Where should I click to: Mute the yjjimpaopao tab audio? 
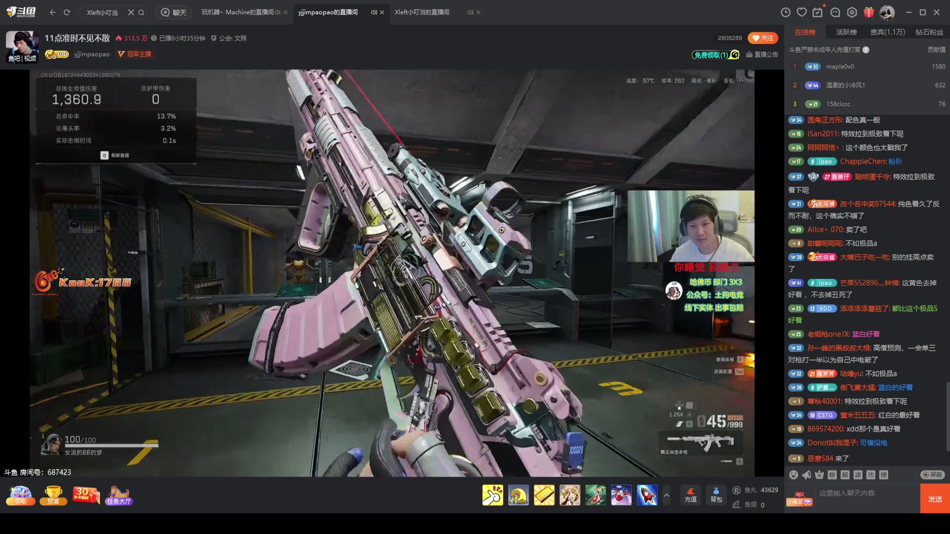[374, 12]
